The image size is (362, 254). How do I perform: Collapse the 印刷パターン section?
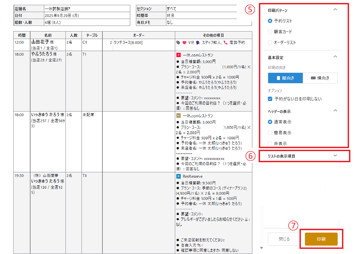[x=335, y=10]
